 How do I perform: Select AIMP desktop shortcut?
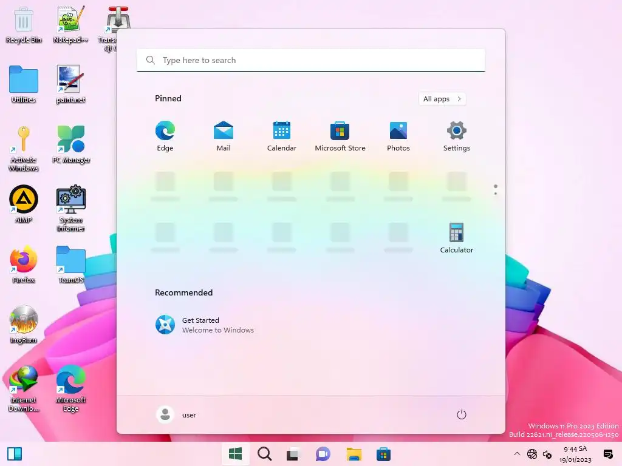(x=24, y=204)
